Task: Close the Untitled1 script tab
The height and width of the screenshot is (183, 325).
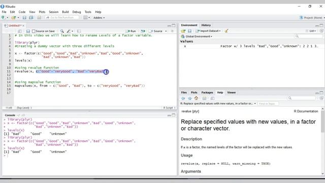Action: click(23, 26)
